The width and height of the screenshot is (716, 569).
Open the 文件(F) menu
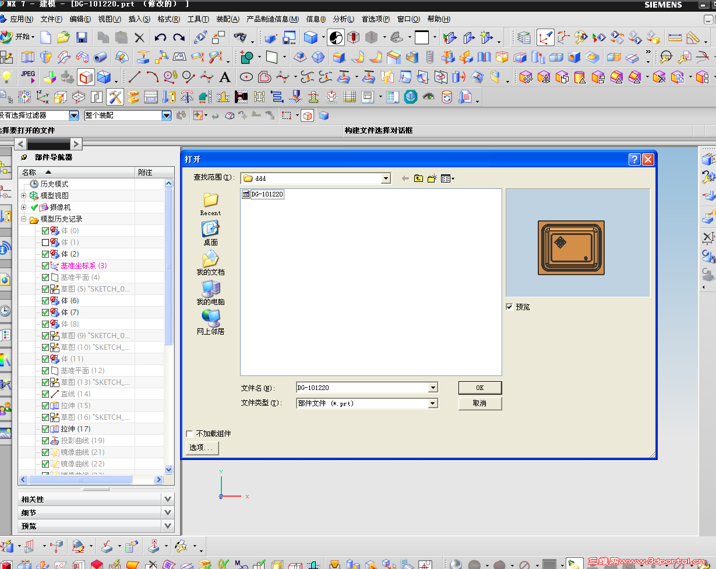point(51,19)
